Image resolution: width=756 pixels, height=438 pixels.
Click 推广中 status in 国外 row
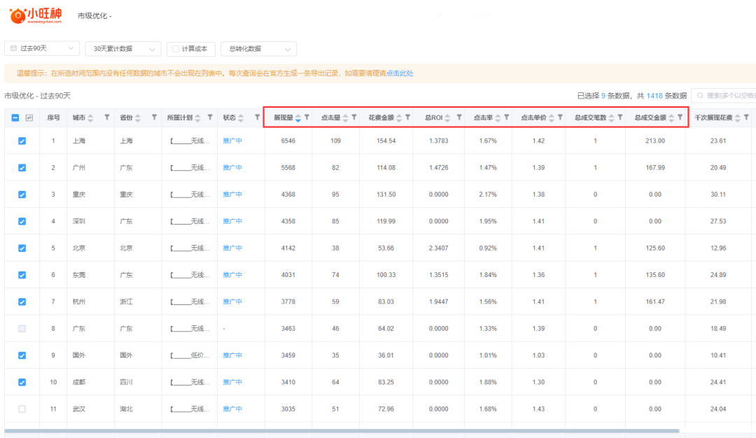click(x=232, y=355)
